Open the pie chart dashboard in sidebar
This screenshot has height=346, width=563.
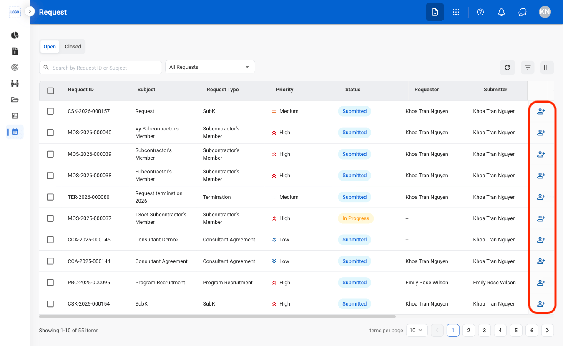(15, 35)
